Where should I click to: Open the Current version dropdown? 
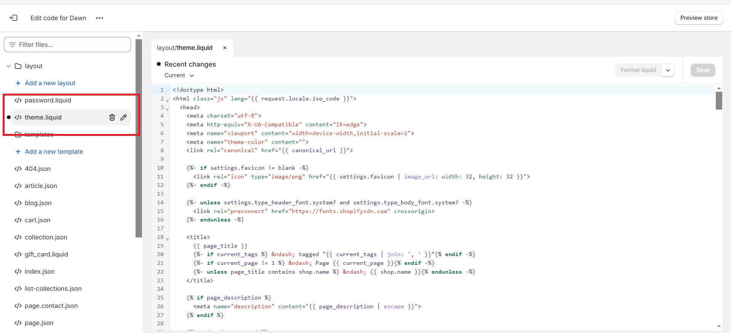pos(179,75)
